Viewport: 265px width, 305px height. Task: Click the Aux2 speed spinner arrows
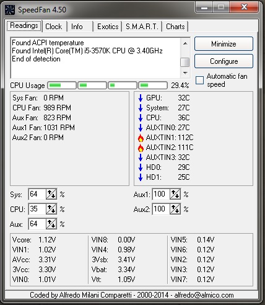pos(175,209)
